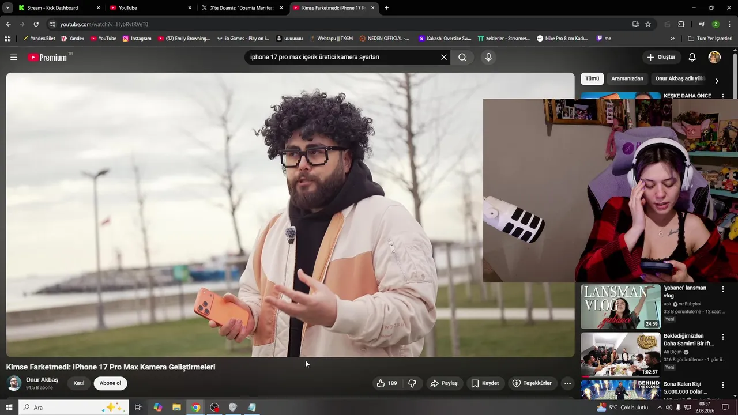Dislike the video with thumbs down
Viewport: 738px width, 415px height.
[412, 383]
